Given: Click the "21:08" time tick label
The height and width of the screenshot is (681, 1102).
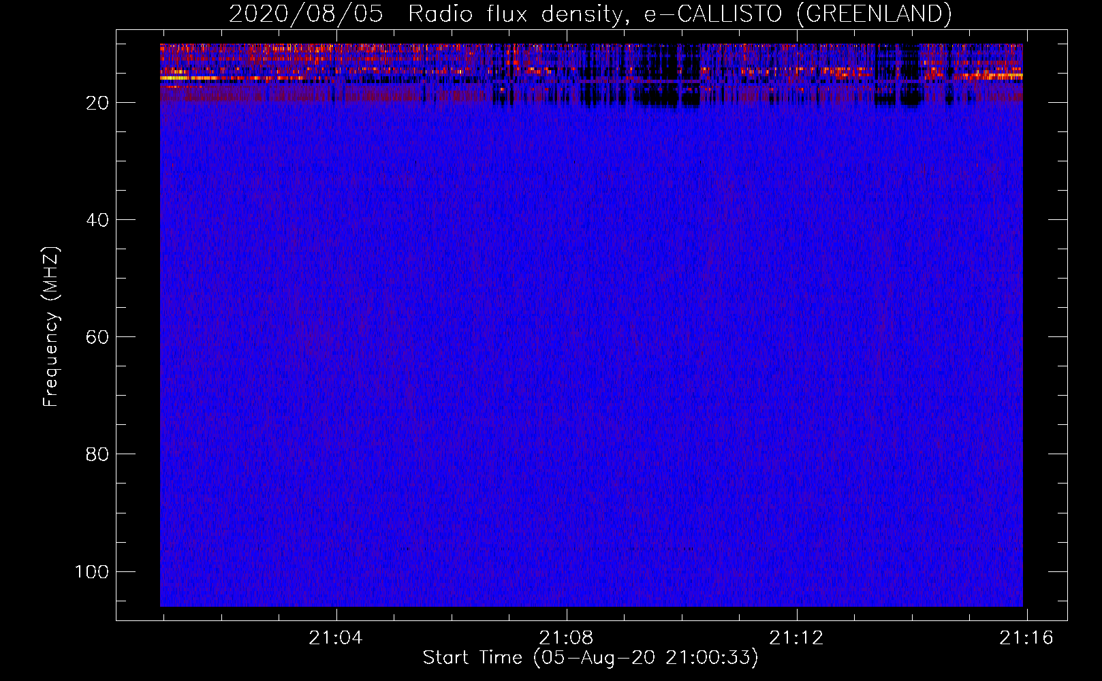Looking at the screenshot, I should click(x=566, y=637).
